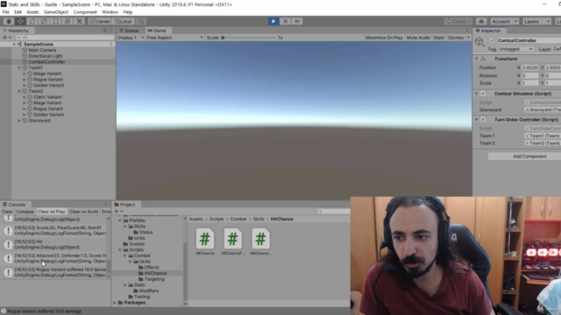Select the Rotate tool
The image size is (561, 315).
32,21
